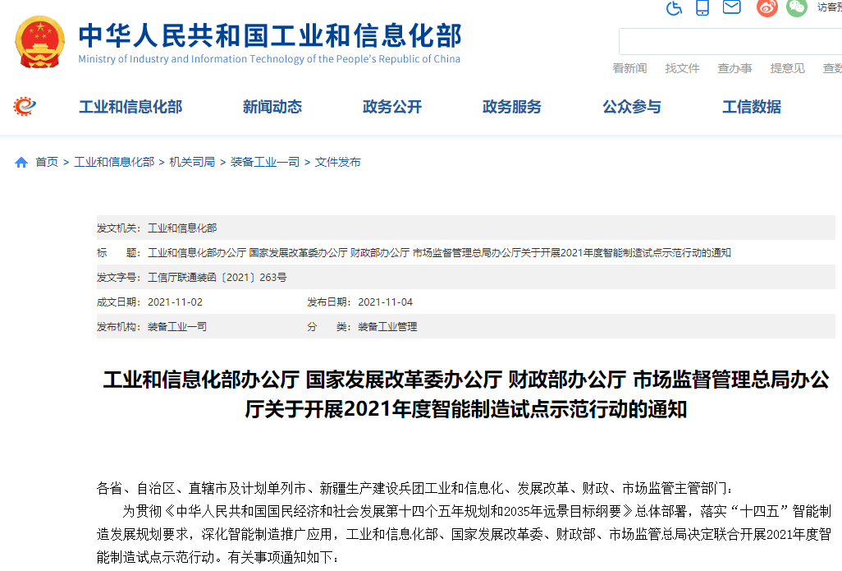Click the accessibility wheelchair icon

pos(674,8)
